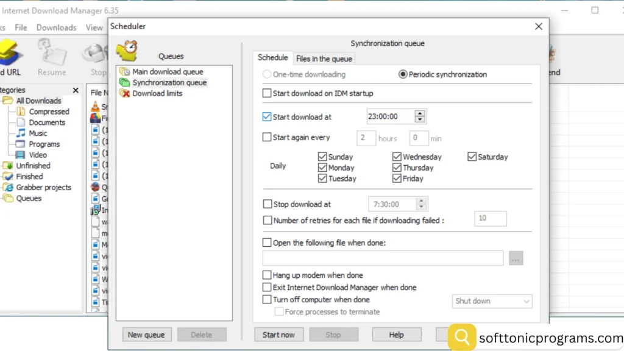This screenshot has width=624, height=351.
Task: Uncheck the Saturday checkbox
Action: pyautogui.click(x=472, y=157)
